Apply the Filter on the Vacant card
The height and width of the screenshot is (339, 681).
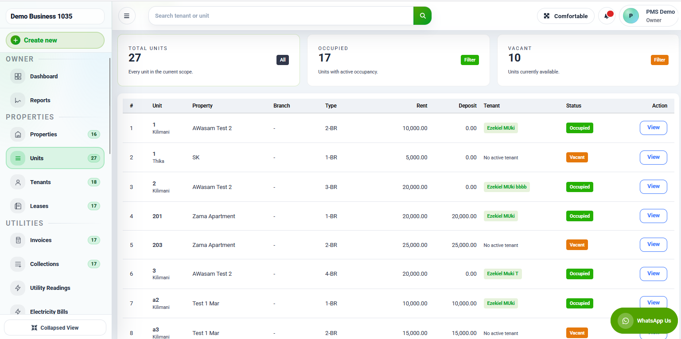coord(659,60)
